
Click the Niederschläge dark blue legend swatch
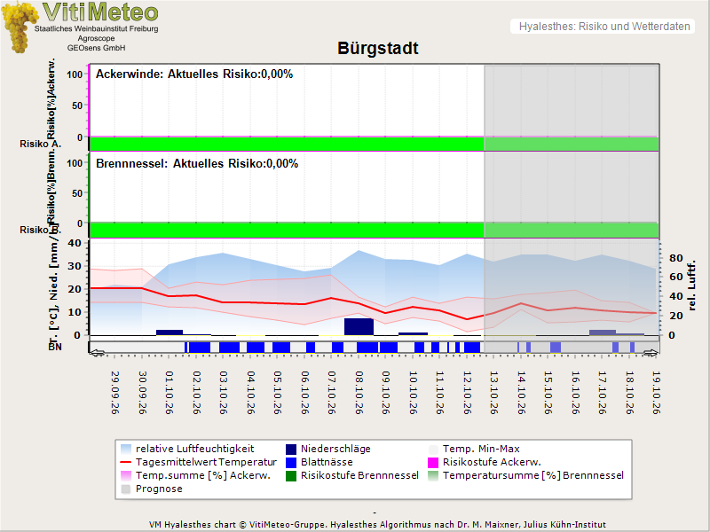click(291, 449)
